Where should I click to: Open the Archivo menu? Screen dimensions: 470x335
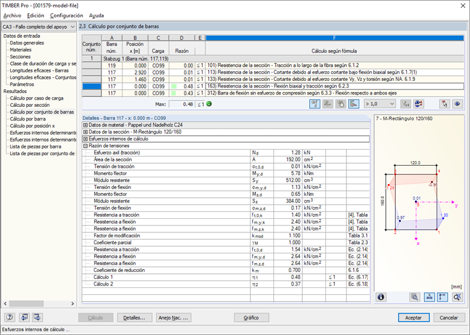[12, 15]
